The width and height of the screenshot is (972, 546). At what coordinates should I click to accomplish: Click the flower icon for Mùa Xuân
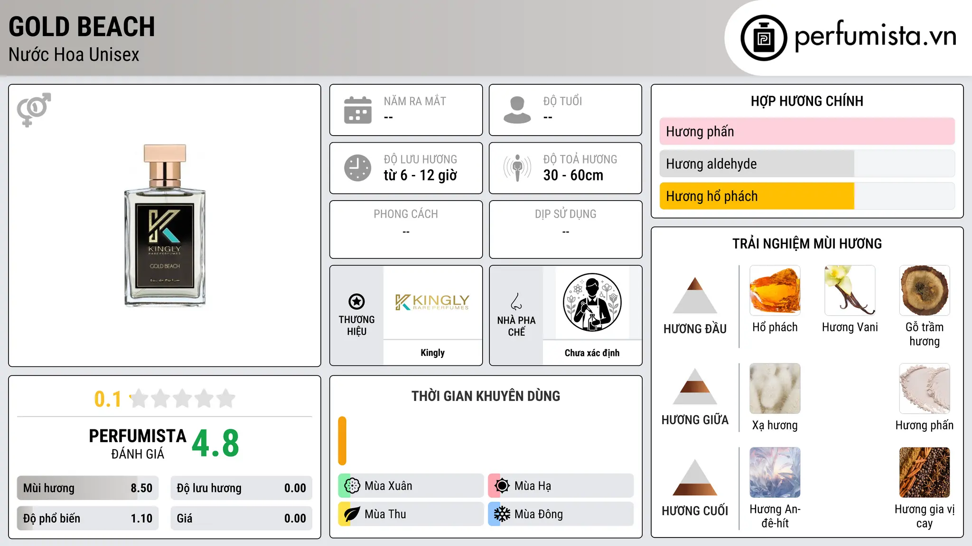pyautogui.click(x=352, y=486)
